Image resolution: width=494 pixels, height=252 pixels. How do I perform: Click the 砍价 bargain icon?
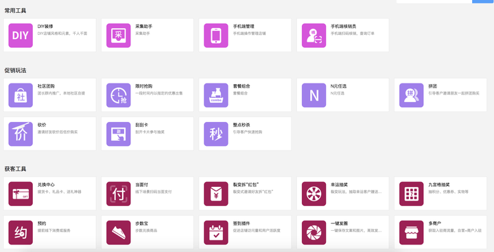click(x=21, y=134)
